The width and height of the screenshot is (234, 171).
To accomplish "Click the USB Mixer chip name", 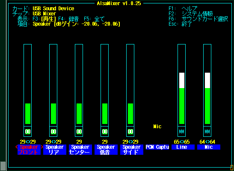I will tap(44, 14).
